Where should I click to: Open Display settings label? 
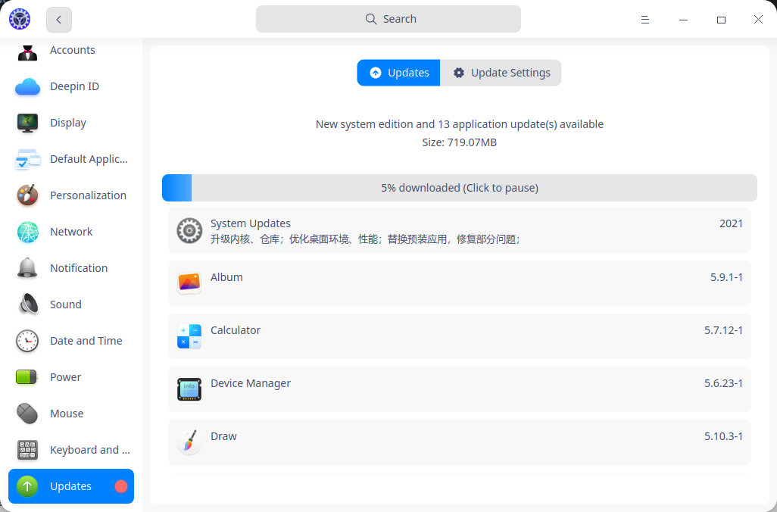pyautogui.click(x=68, y=123)
